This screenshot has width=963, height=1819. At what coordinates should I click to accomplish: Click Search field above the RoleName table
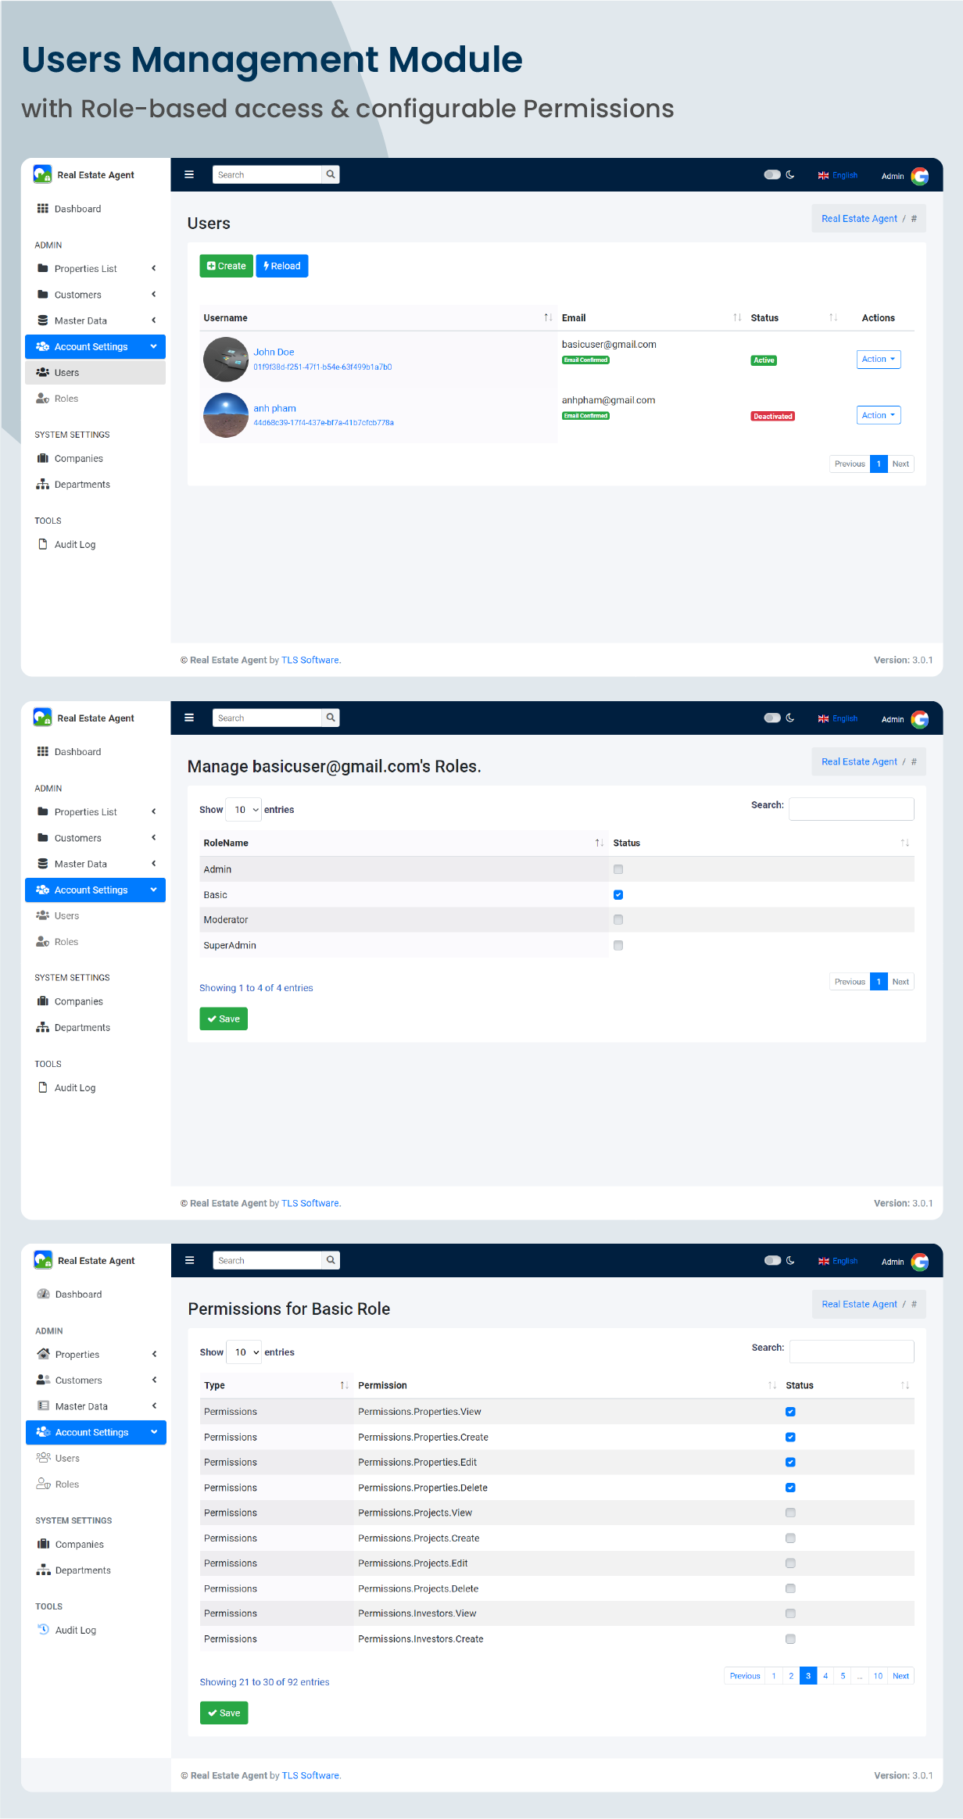(850, 809)
